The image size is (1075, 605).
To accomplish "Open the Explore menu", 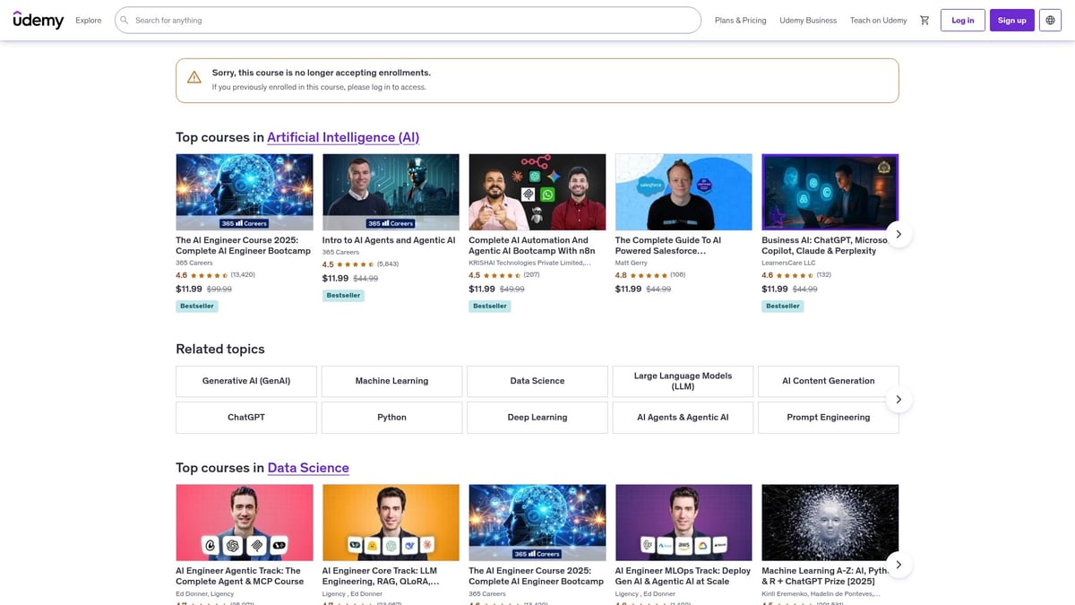I will 89,21.
